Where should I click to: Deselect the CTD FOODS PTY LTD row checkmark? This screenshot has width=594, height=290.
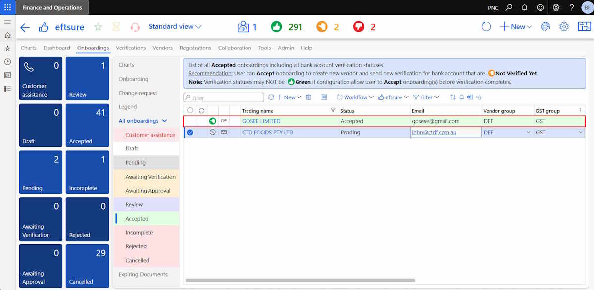(x=190, y=132)
